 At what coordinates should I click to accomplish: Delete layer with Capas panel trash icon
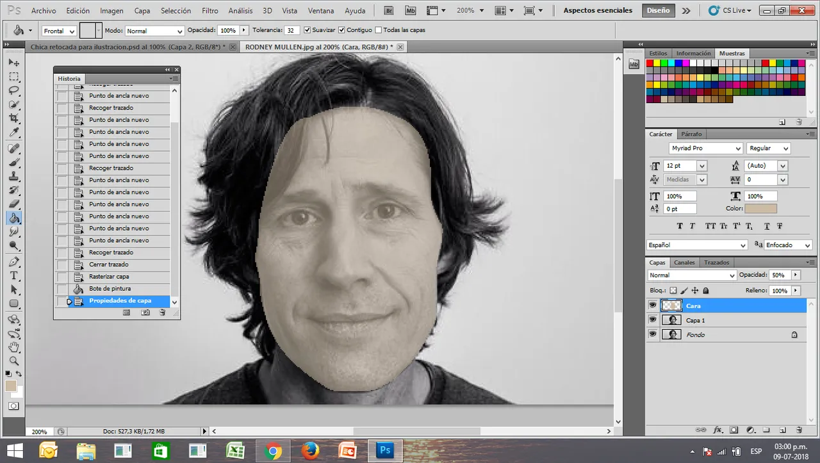coord(799,430)
